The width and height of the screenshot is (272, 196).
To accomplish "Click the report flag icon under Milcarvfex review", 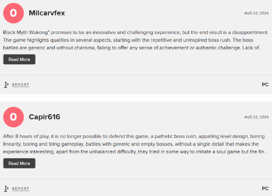I will pos(6,85).
